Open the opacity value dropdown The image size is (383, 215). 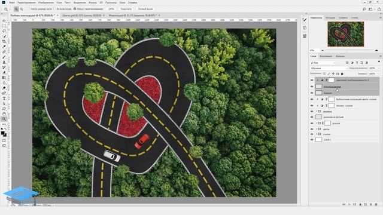click(x=379, y=69)
